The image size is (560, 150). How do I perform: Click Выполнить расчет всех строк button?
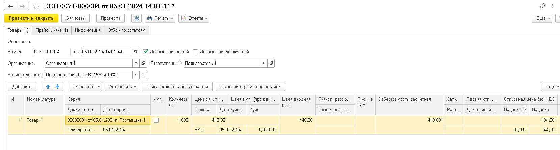(250, 86)
